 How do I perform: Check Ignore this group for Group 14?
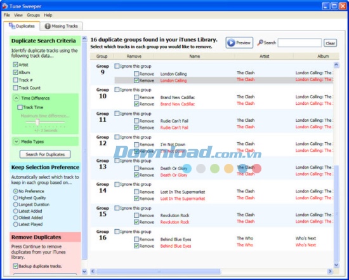117,184
